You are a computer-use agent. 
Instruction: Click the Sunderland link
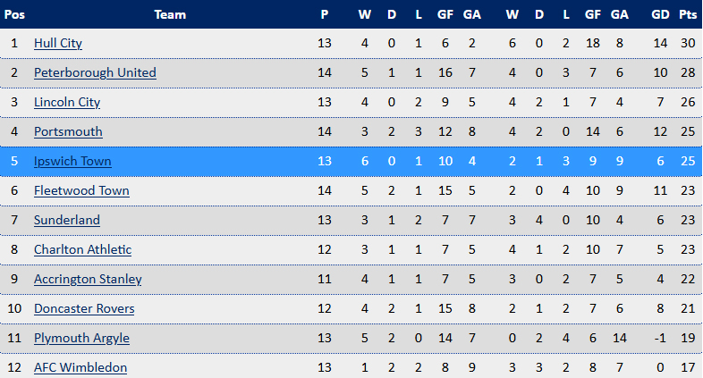tap(67, 220)
